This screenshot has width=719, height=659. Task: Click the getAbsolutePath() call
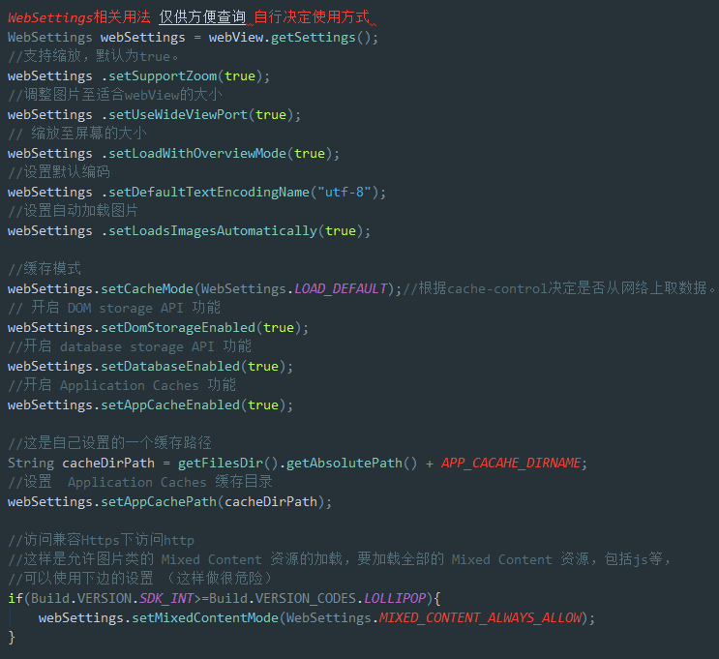point(351,464)
